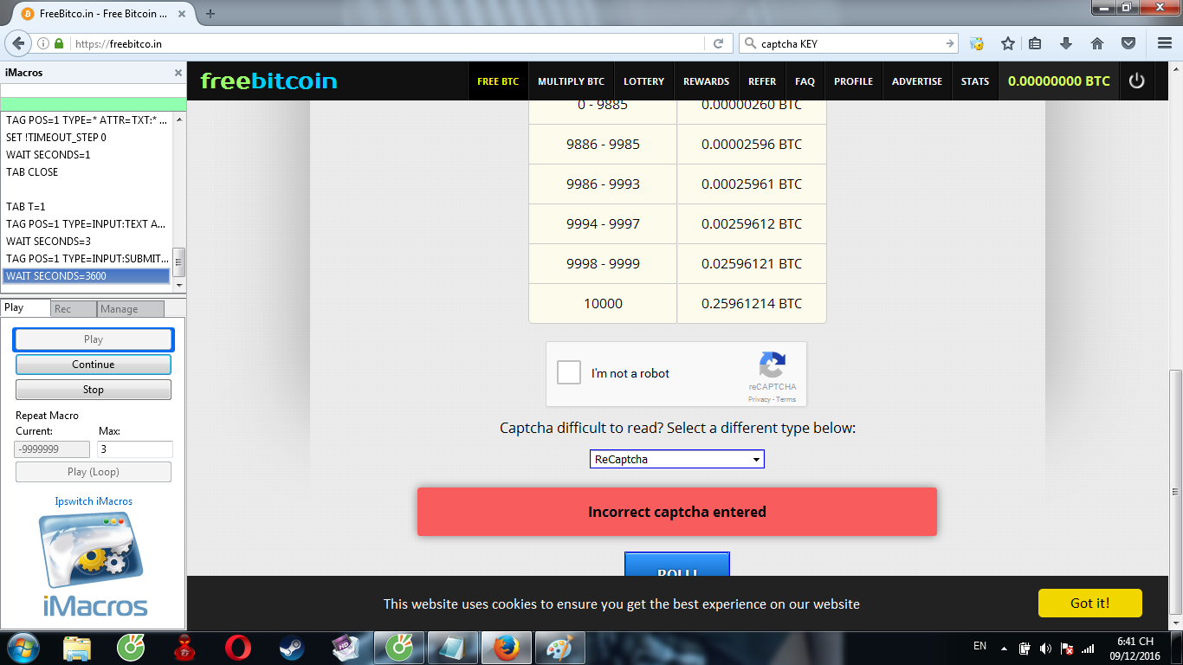Viewport: 1183px width, 665px height.
Task: Reload the page with the refresh icon
Action: (718, 43)
